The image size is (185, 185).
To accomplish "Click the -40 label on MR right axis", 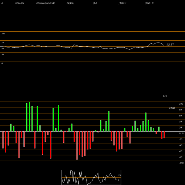I will 181,145.
